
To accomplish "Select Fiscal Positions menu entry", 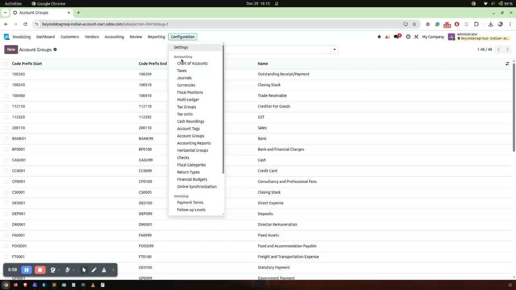I will coord(190,92).
